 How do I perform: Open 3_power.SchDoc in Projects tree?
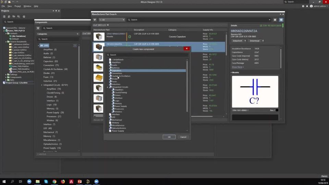click(19, 50)
